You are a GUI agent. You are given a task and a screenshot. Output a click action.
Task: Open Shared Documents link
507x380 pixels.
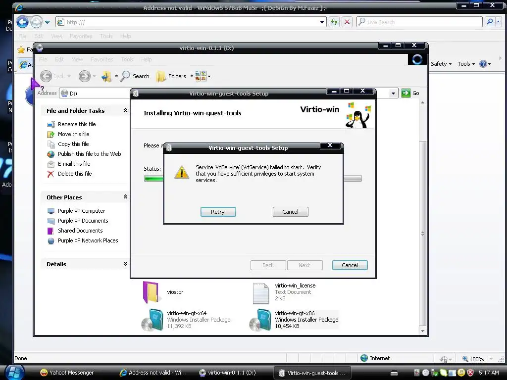[80, 231]
